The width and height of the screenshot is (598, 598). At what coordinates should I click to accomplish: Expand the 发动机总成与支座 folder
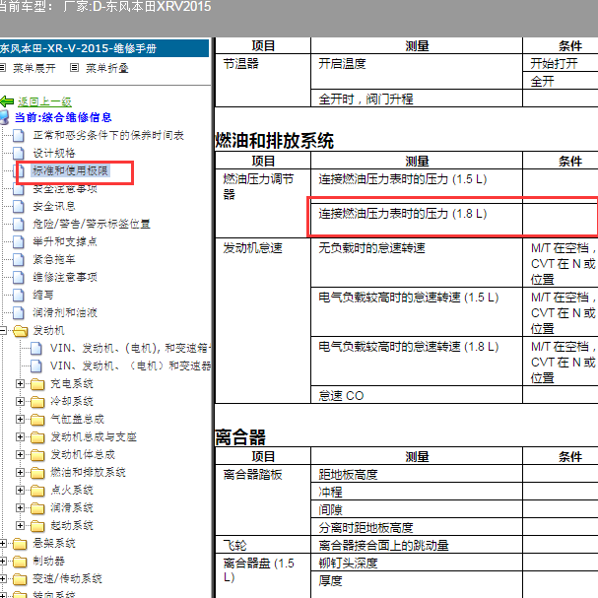coord(21,437)
